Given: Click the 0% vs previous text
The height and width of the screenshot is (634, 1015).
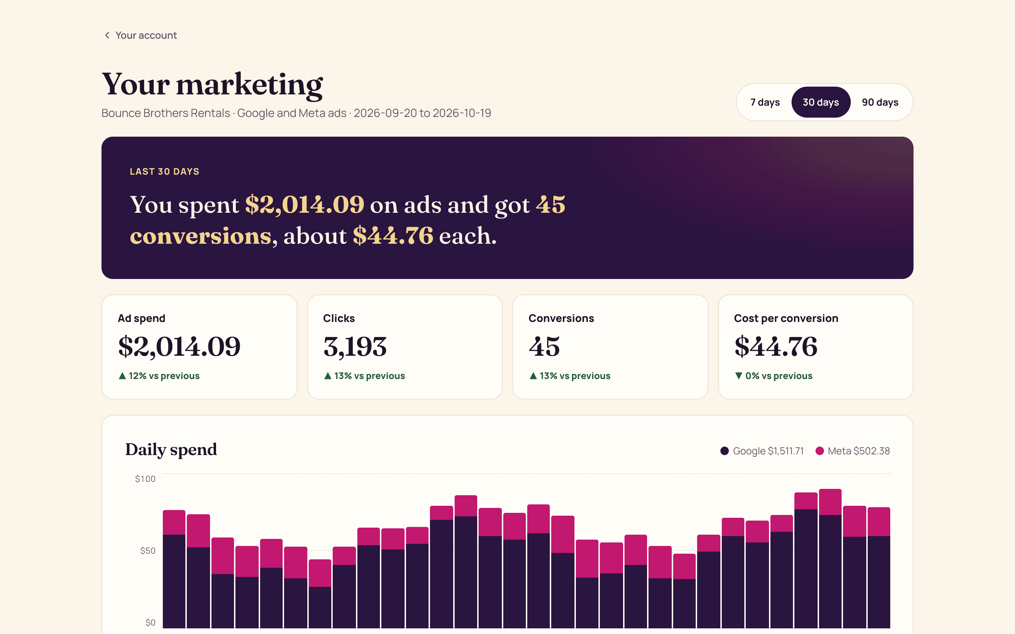Looking at the screenshot, I should [x=779, y=376].
